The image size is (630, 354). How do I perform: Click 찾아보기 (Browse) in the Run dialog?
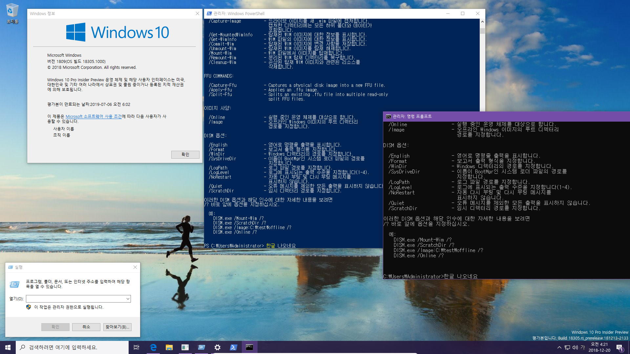(117, 327)
